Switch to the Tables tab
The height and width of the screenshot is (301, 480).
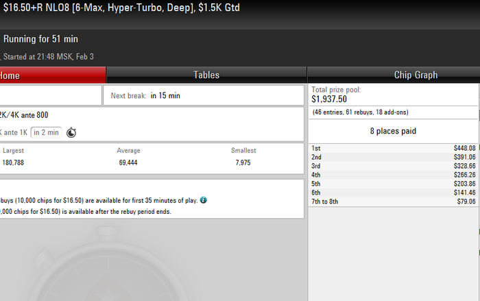[206, 75]
